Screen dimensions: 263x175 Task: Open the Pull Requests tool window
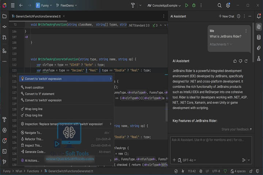pos(4,37)
